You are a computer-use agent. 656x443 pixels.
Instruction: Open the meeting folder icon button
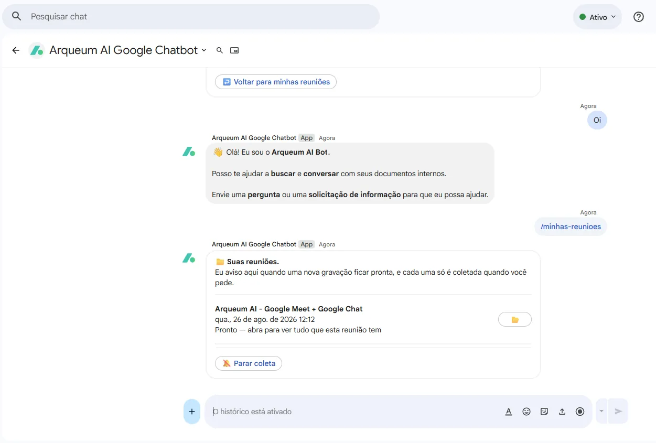pyautogui.click(x=514, y=319)
